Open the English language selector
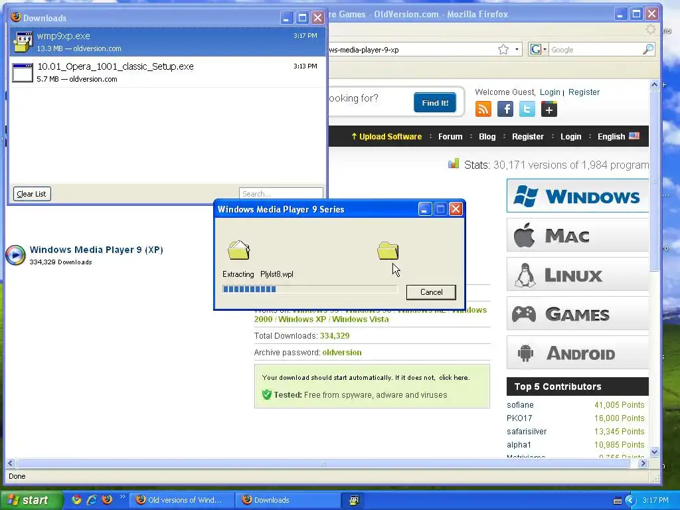This screenshot has height=510, width=680. [x=618, y=136]
